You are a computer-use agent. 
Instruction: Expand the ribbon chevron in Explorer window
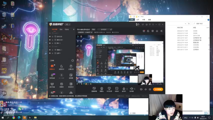point(206,20)
